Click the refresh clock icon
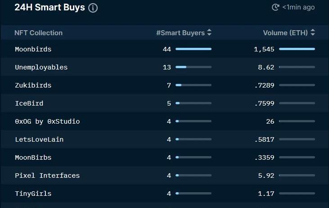This screenshot has width=329, height=208. 275,7
